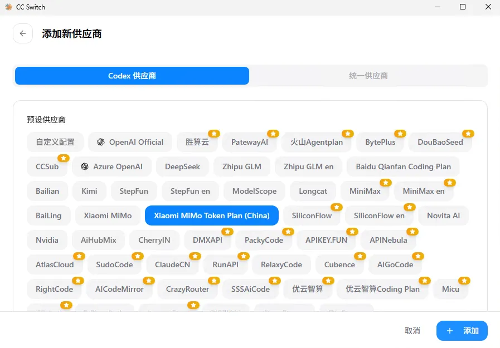Pick the Zhipu GLM en preset
500x348 pixels.
point(309,166)
